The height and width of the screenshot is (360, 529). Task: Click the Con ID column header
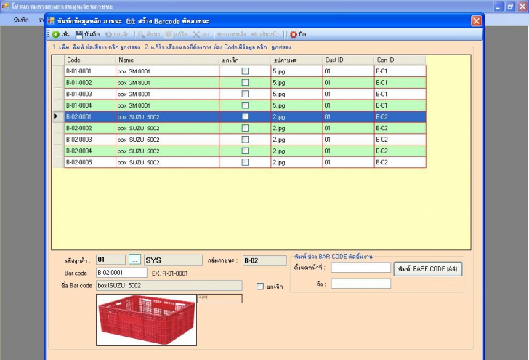(x=400, y=60)
